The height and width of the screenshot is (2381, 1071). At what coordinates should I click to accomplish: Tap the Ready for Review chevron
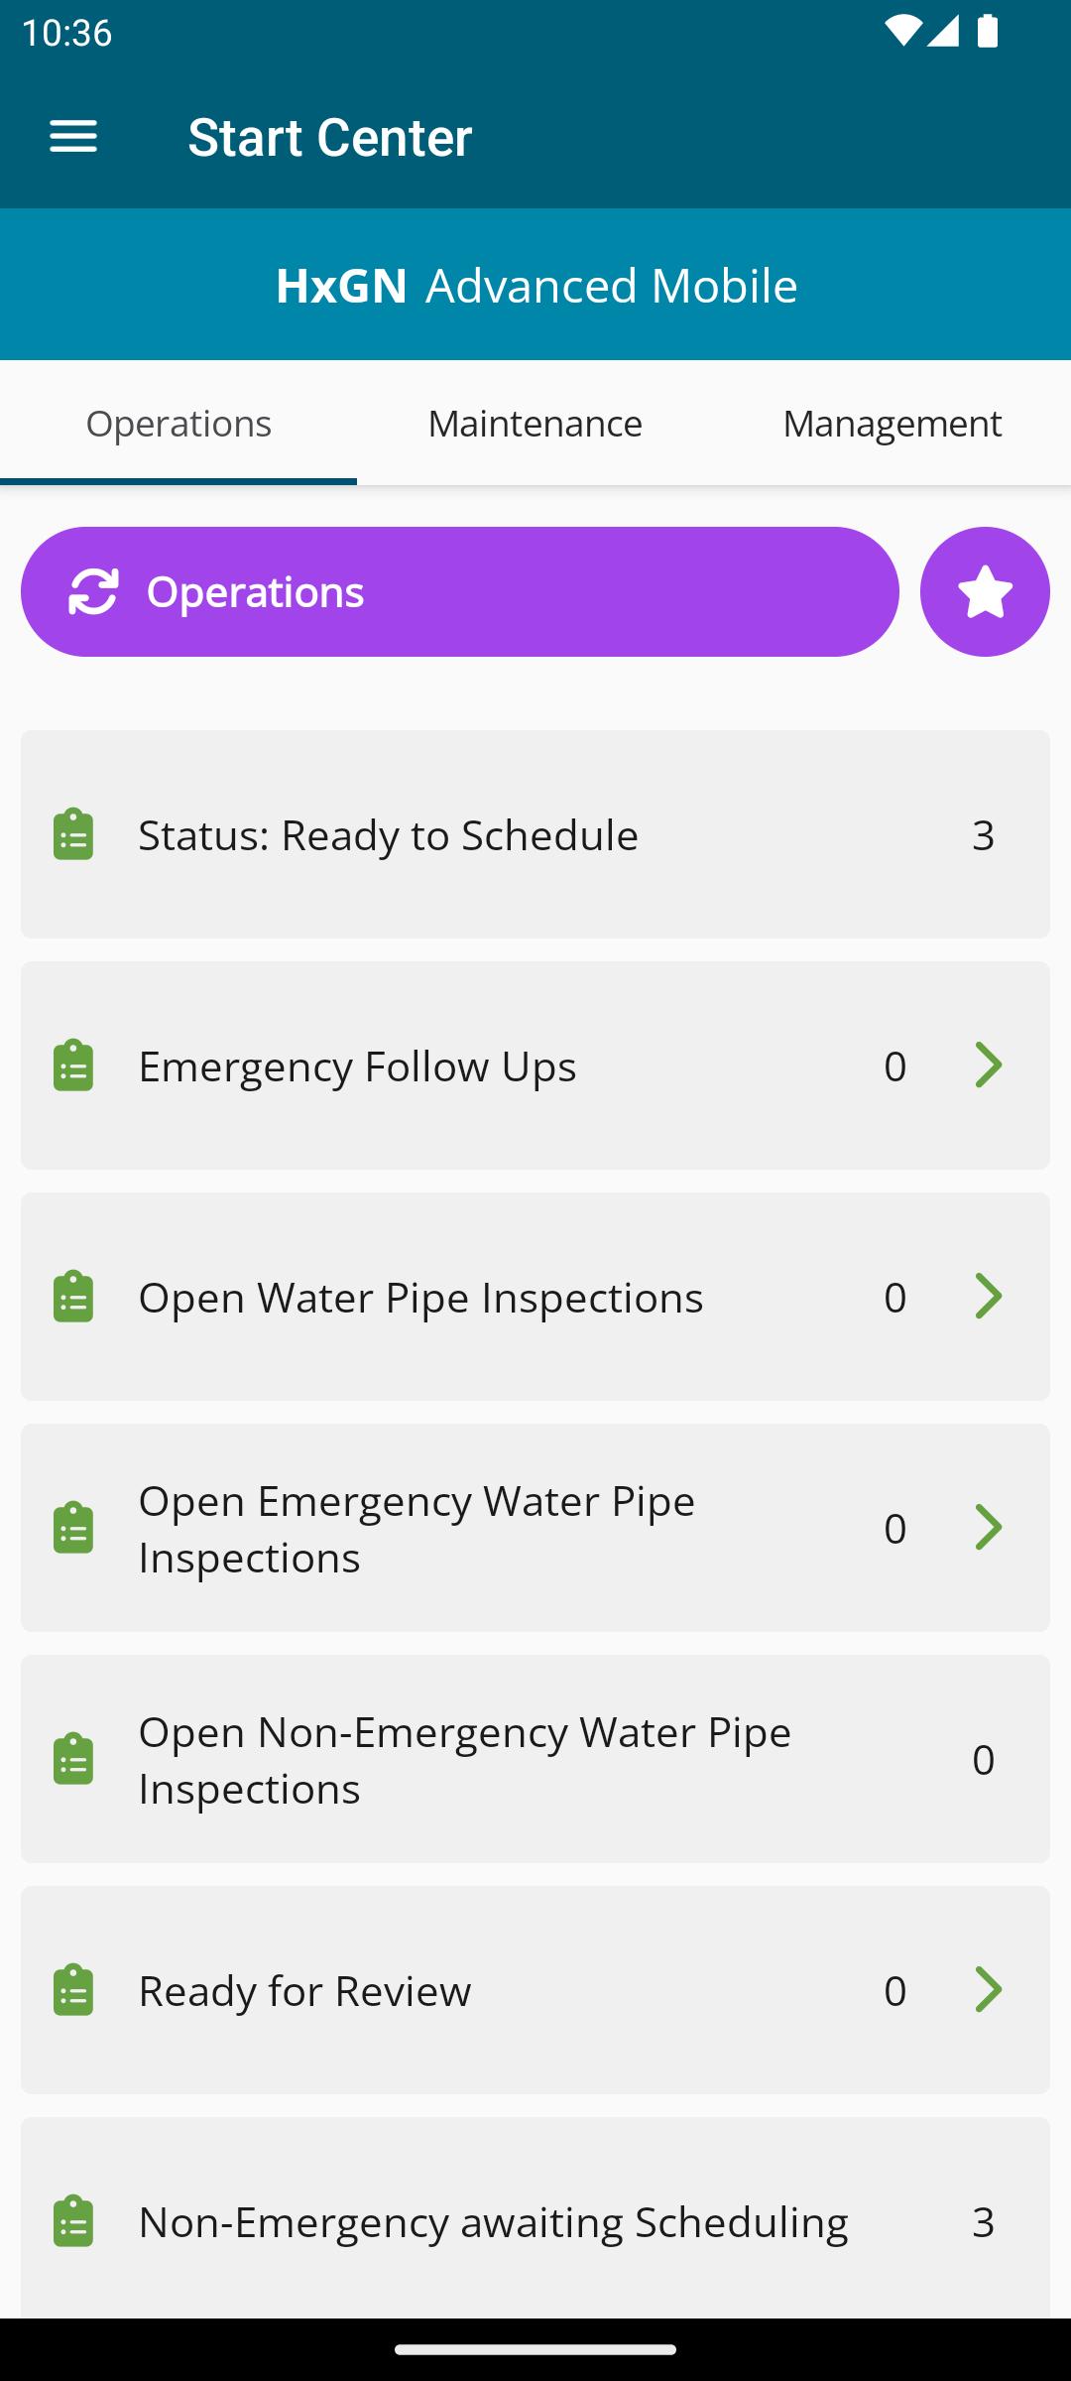tap(989, 1990)
